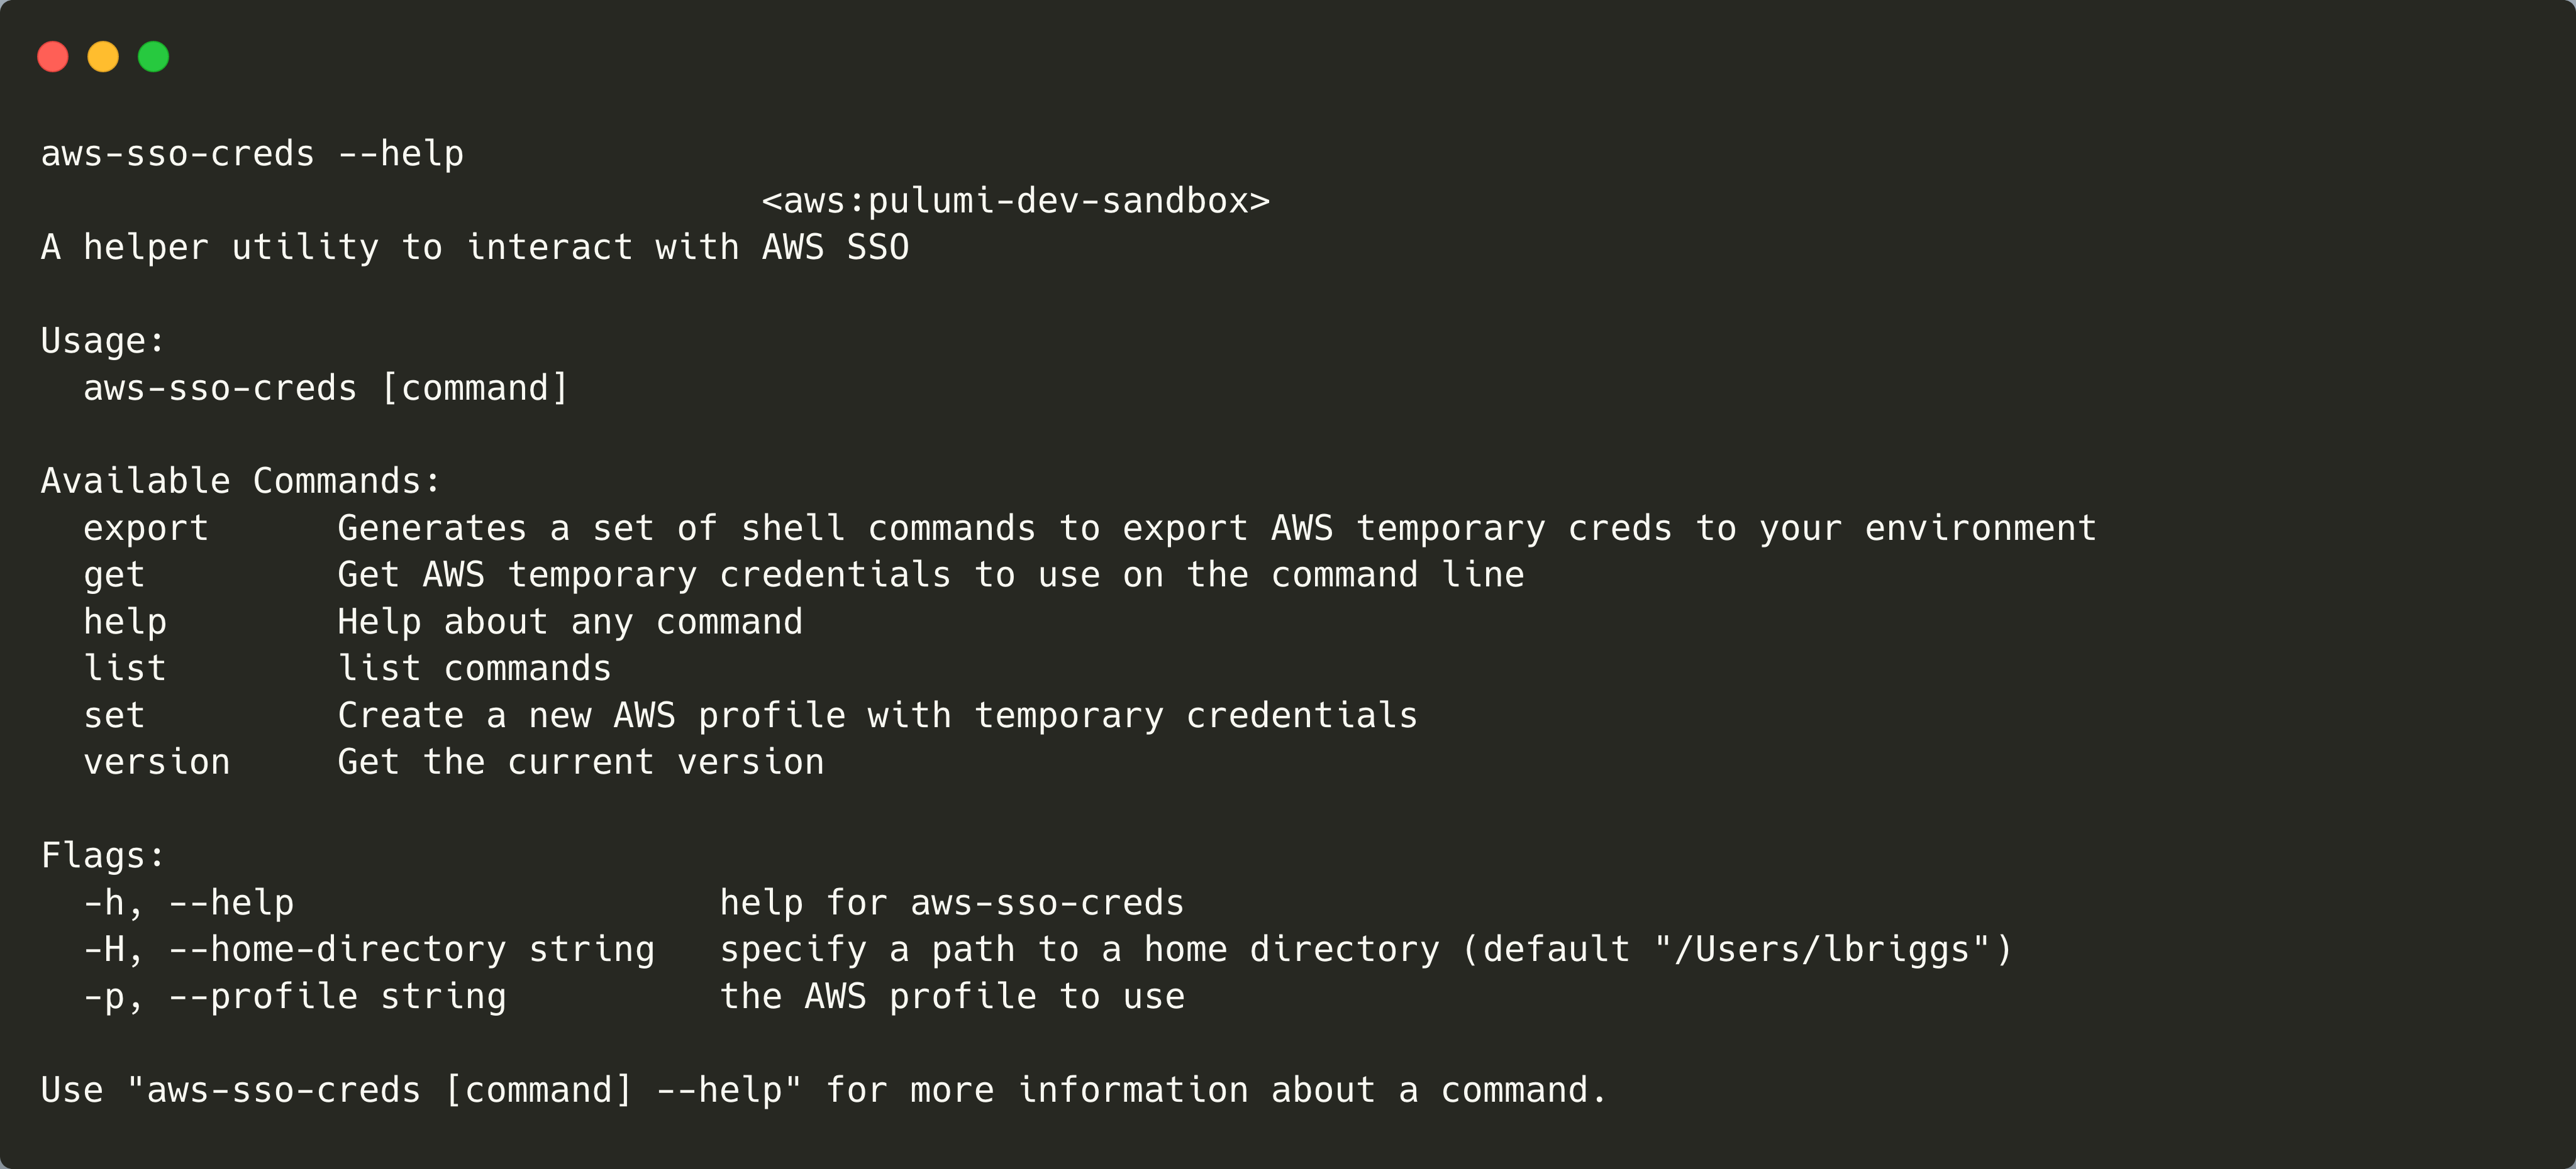Click the red close window button
The image size is (2576, 1169).
(53, 57)
